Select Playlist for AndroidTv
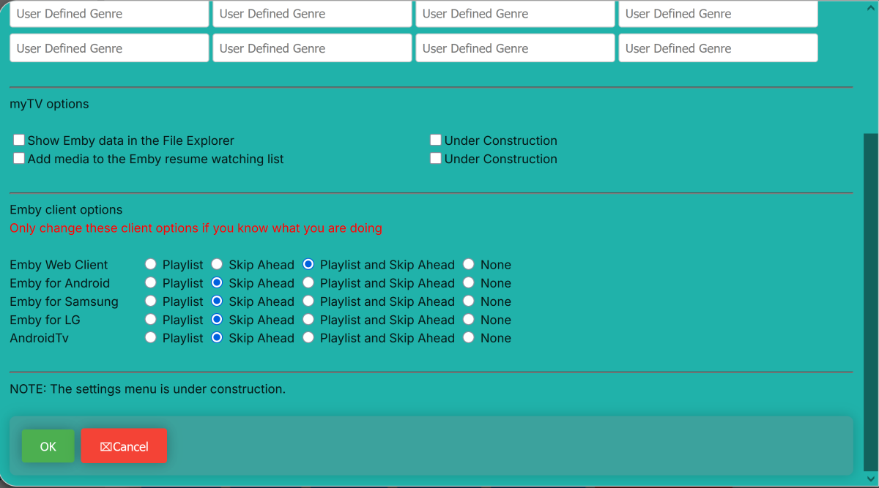 click(x=151, y=337)
